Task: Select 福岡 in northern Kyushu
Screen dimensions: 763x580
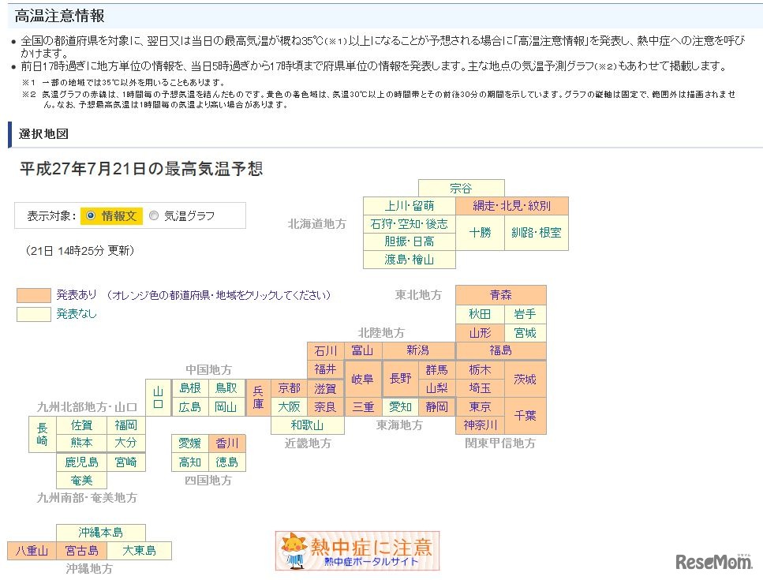Action: [126, 425]
